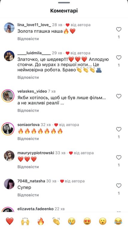Tap heart on velaskes_video comment
128x229 pixels.
(x=119, y=96)
